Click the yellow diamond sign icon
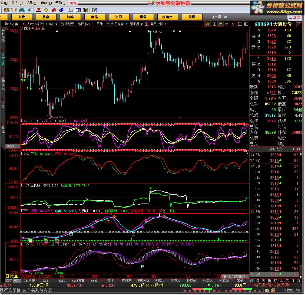Screen dimensions: 305x295 coord(46,10)
